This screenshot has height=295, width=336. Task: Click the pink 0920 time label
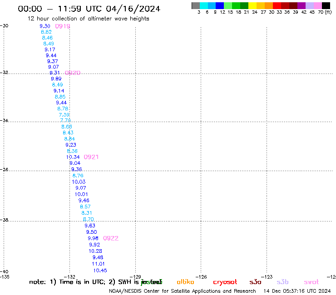pos(73,73)
